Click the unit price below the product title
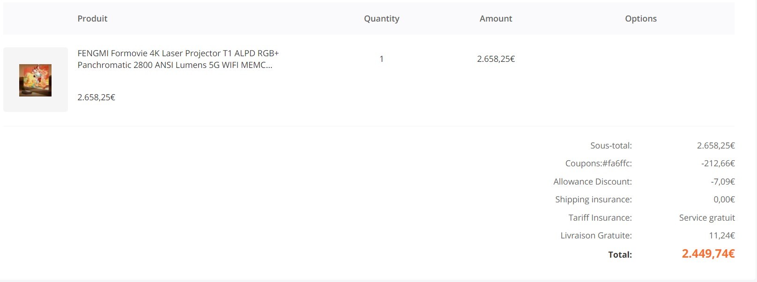This screenshot has height=282, width=757. [96, 97]
